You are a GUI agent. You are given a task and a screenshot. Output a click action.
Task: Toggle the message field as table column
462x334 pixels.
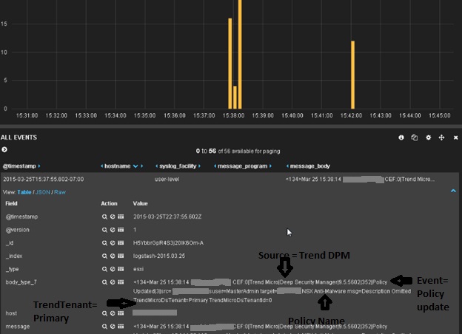(120, 326)
